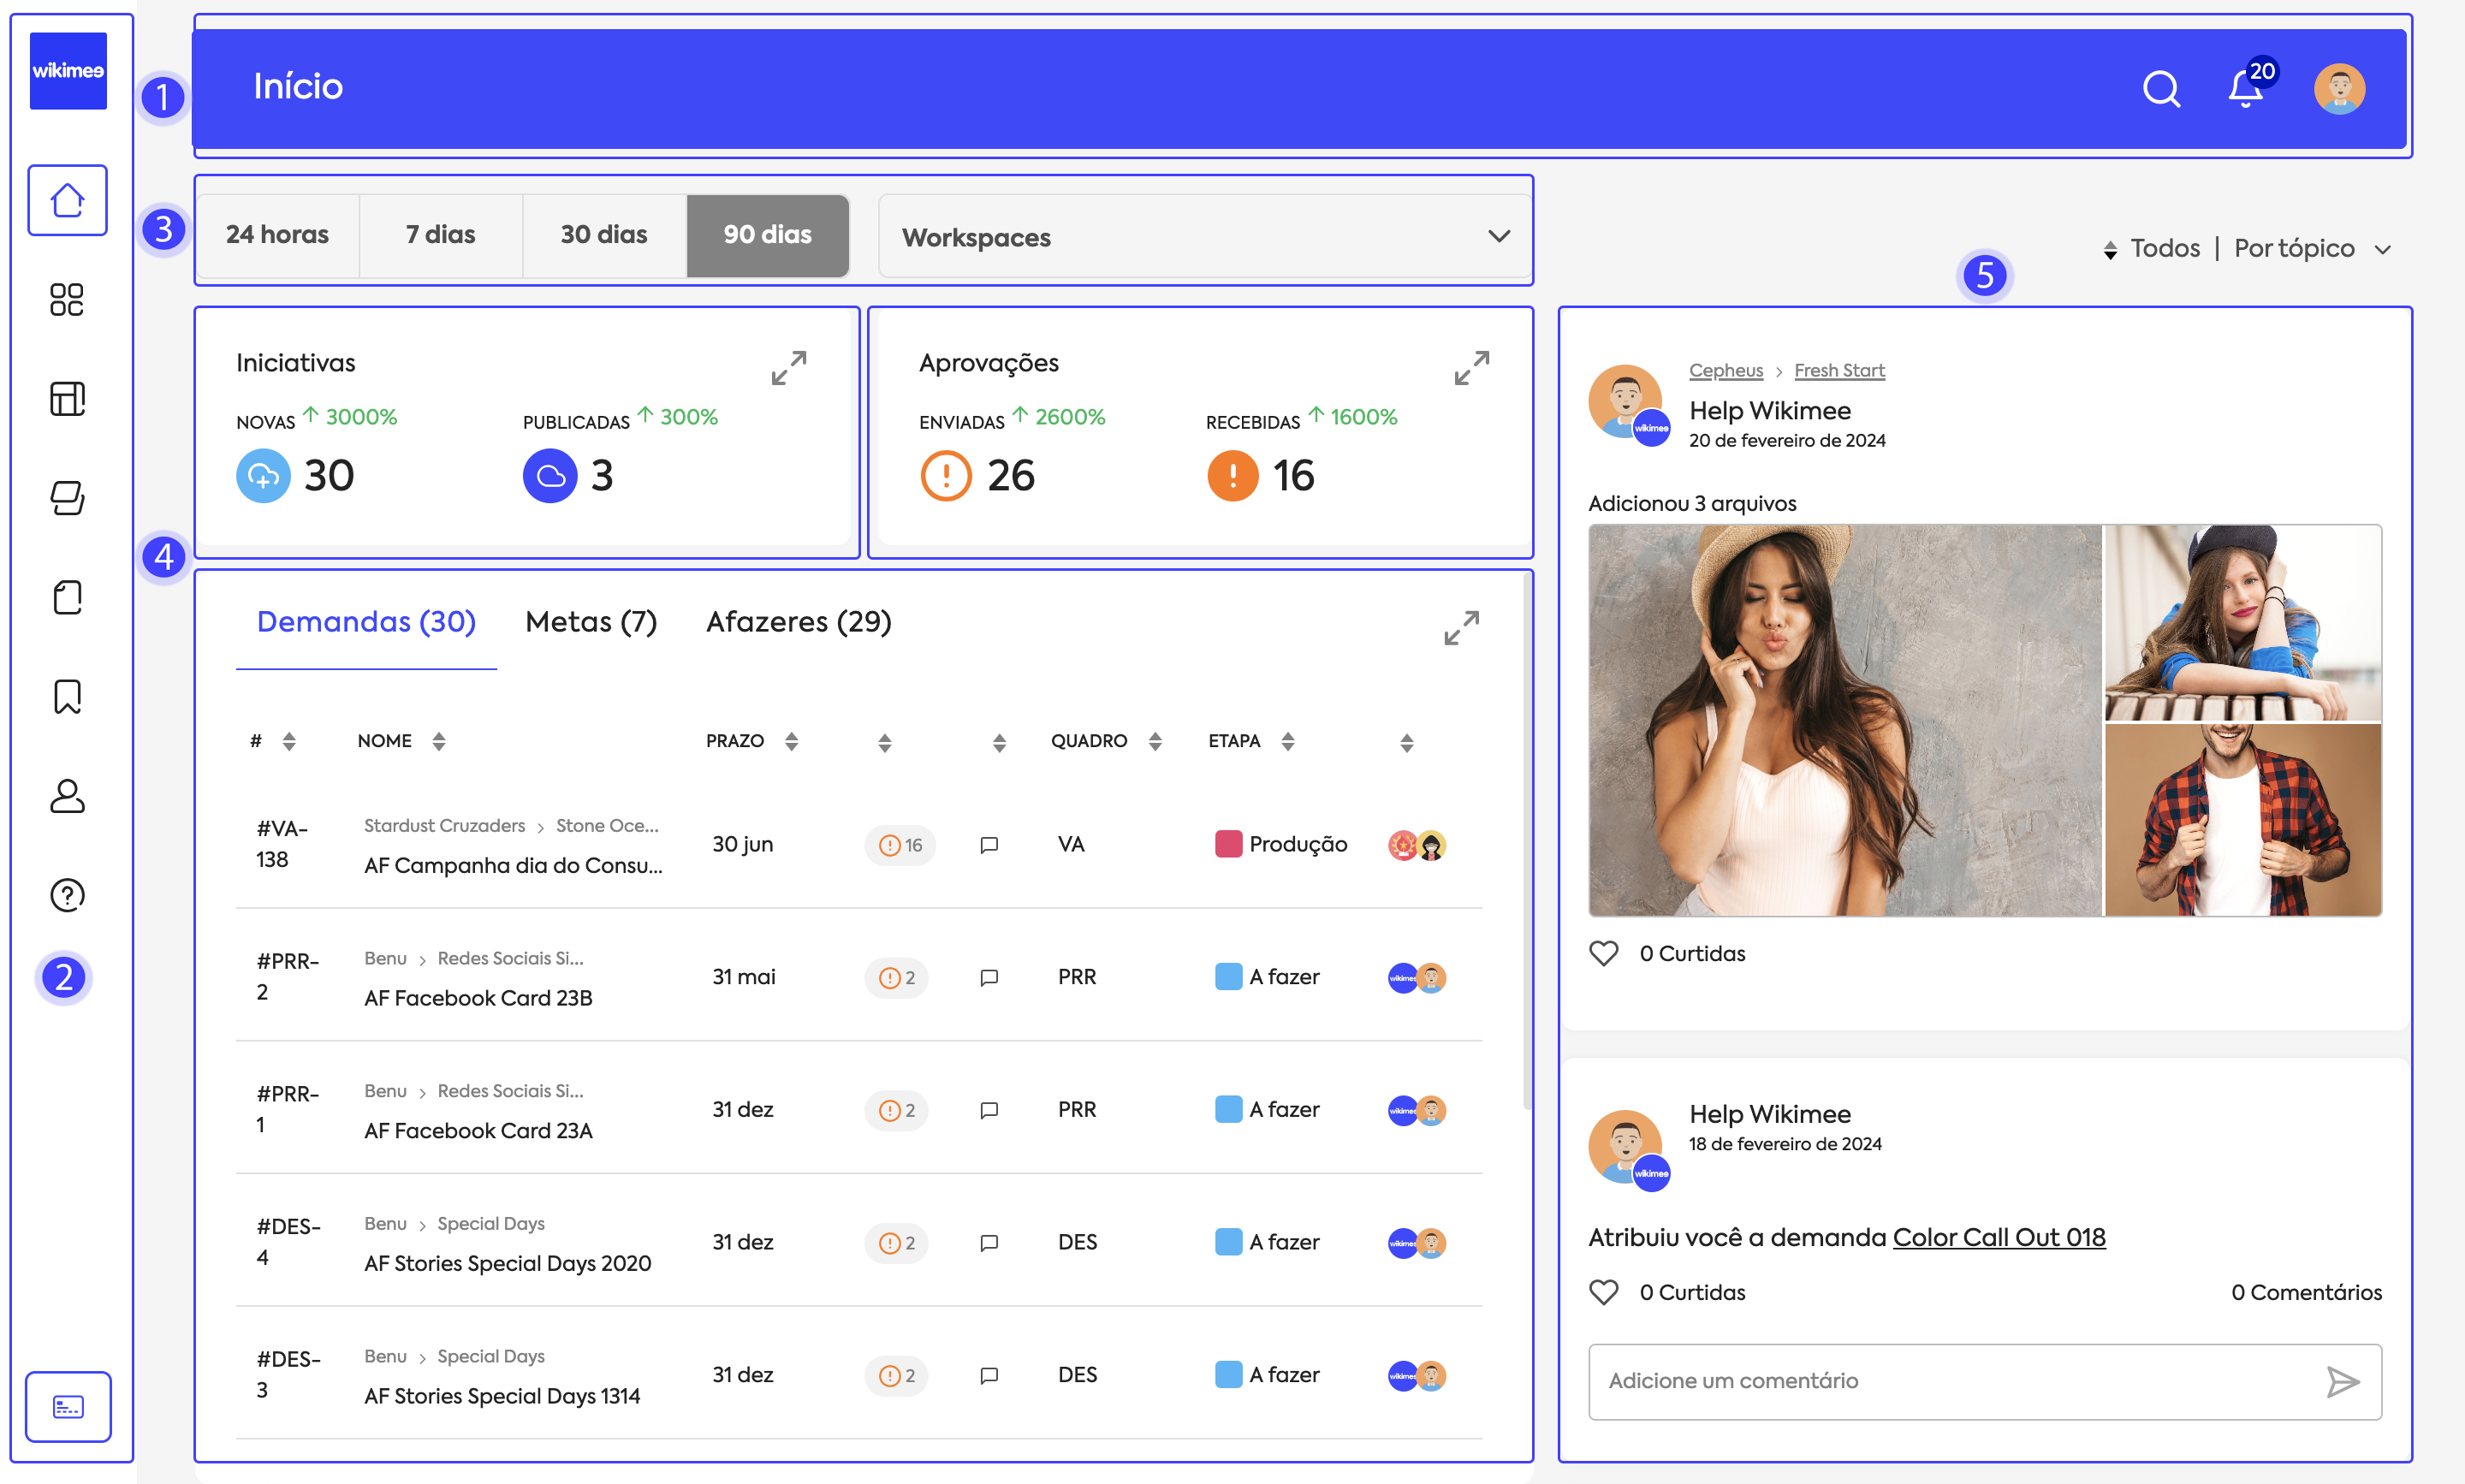Switch period filter to 24 horas
2465x1484 pixels.
(277, 235)
